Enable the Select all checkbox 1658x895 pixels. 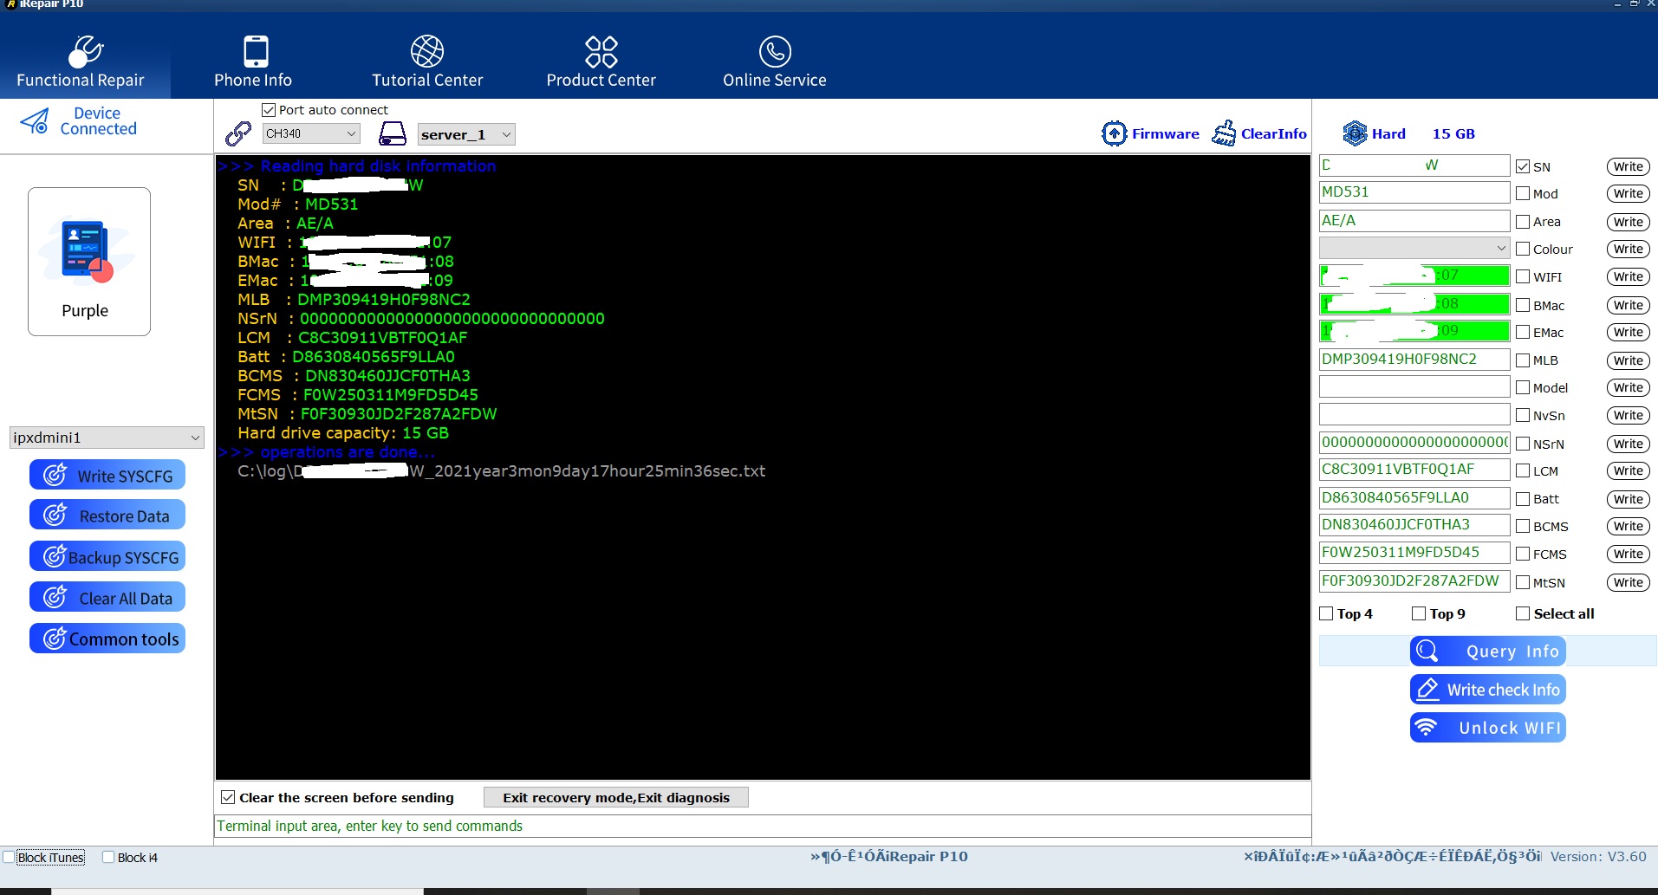pos(1523,613)
